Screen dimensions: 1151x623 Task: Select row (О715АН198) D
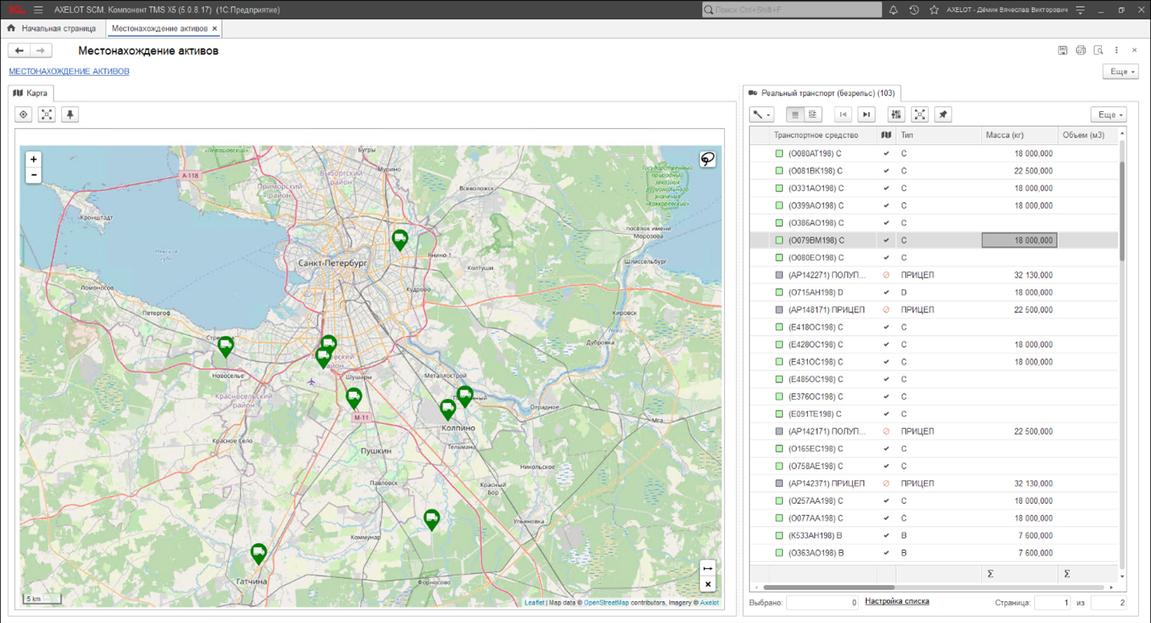[x=934, y=292]
